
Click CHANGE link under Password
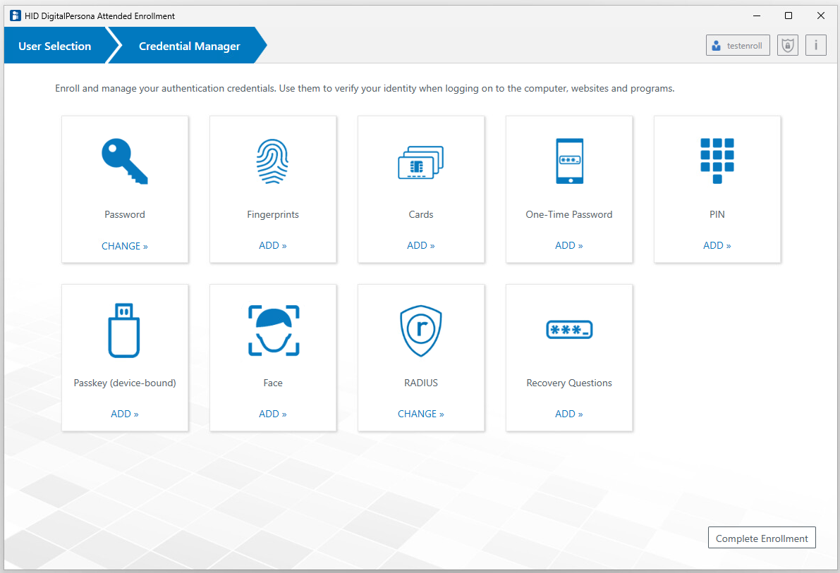click(125, 246)
